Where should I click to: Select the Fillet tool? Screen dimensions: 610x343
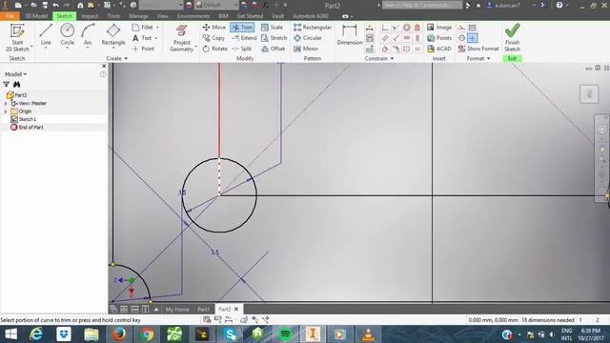(x=143, y=28)
